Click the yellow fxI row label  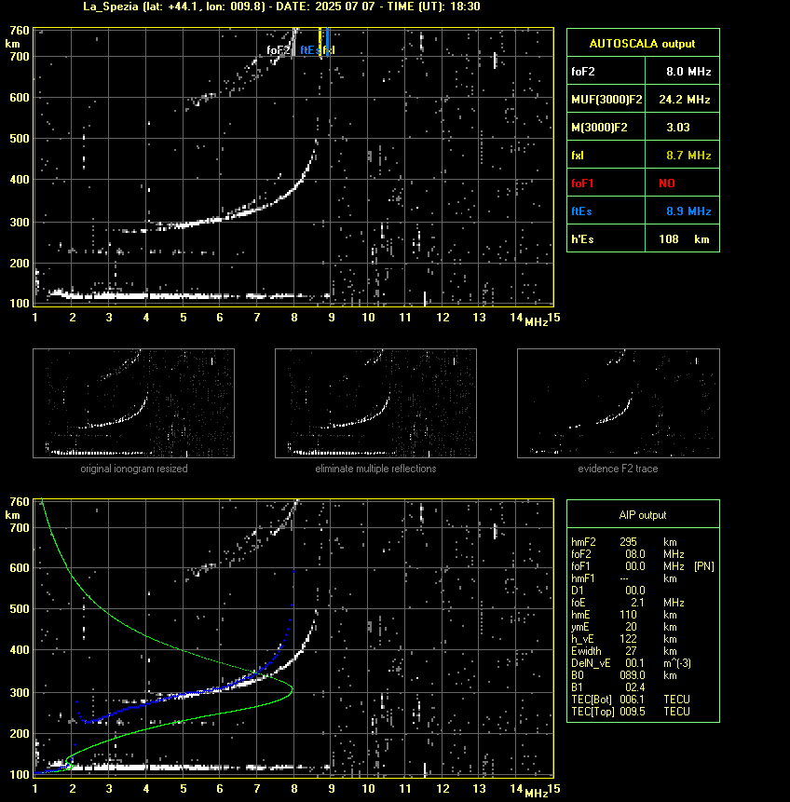pyautogui.click(x=578, y=156)
